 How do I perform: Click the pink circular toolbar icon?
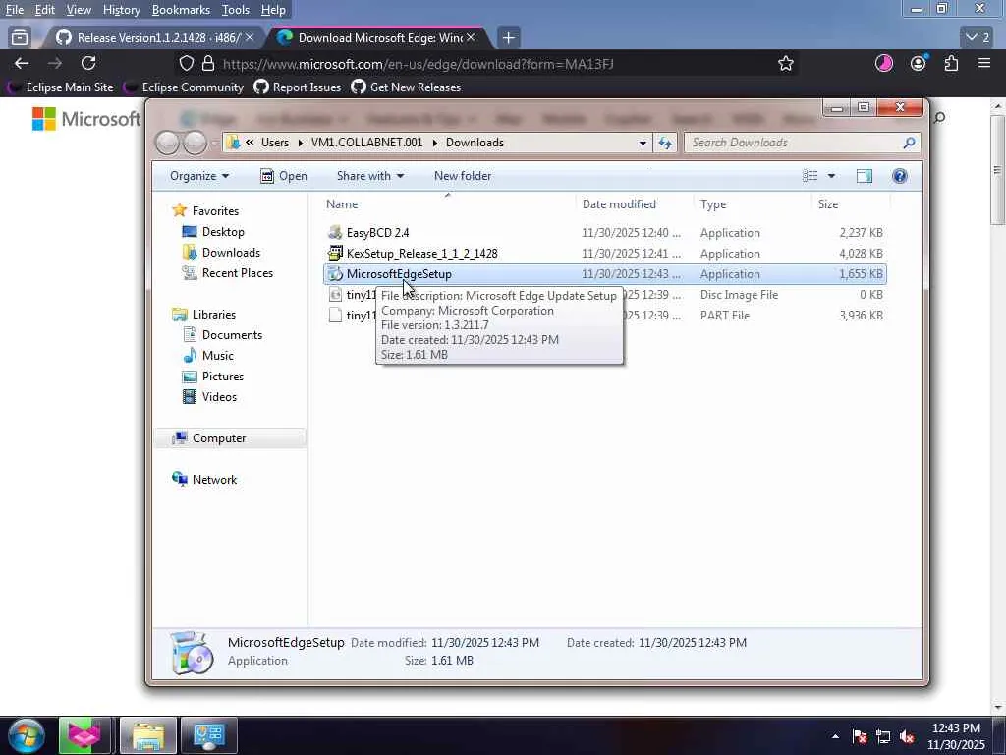884,63
